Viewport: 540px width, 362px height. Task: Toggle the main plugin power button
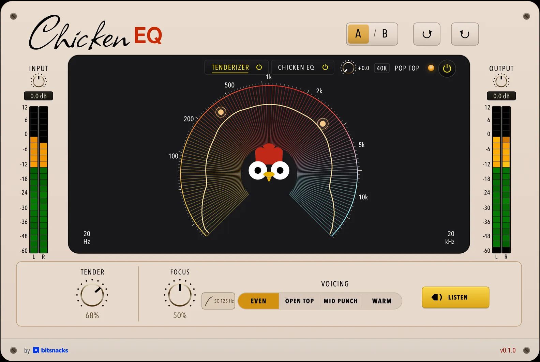point(447,68)
